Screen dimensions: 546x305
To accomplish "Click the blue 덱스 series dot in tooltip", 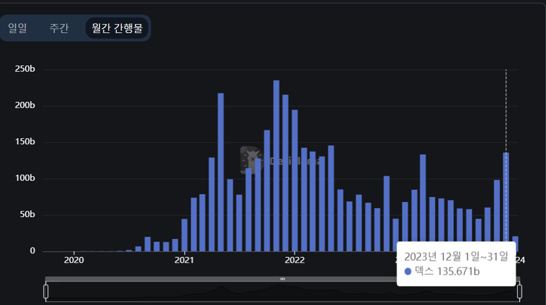I will point(408,271).
